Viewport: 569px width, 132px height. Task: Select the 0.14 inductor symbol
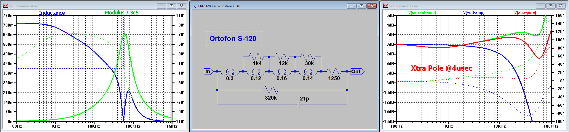[308, 72]
